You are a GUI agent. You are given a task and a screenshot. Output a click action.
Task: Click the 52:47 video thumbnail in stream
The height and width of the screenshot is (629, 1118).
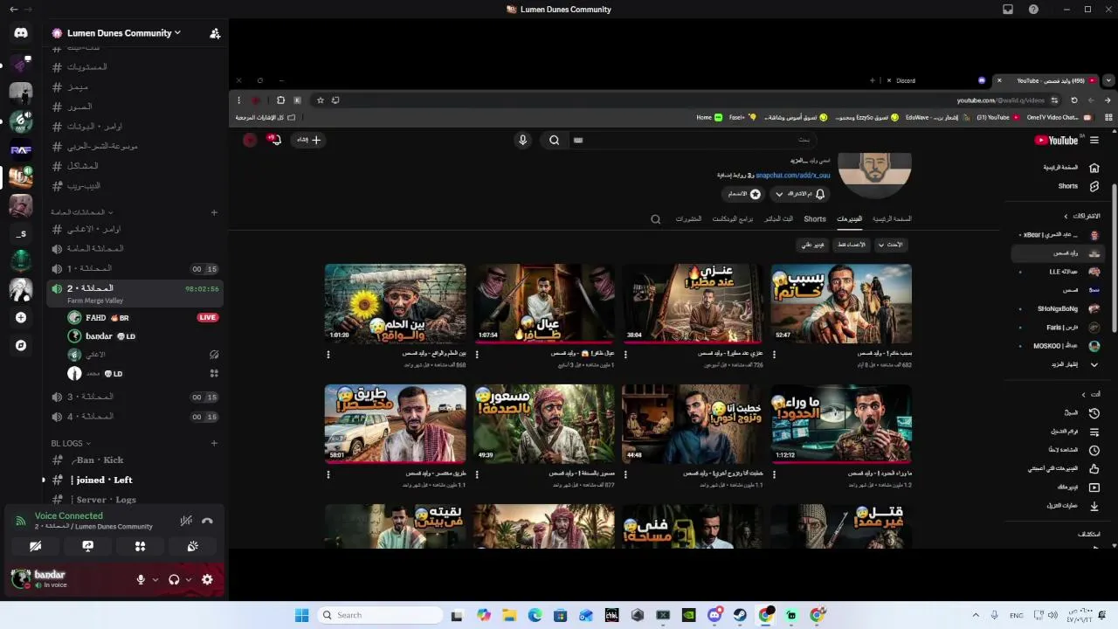[841, 303]
